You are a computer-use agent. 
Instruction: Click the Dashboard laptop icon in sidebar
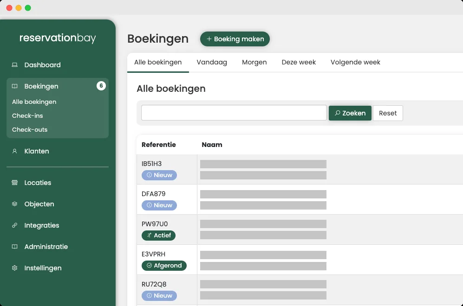click(14, 65)
